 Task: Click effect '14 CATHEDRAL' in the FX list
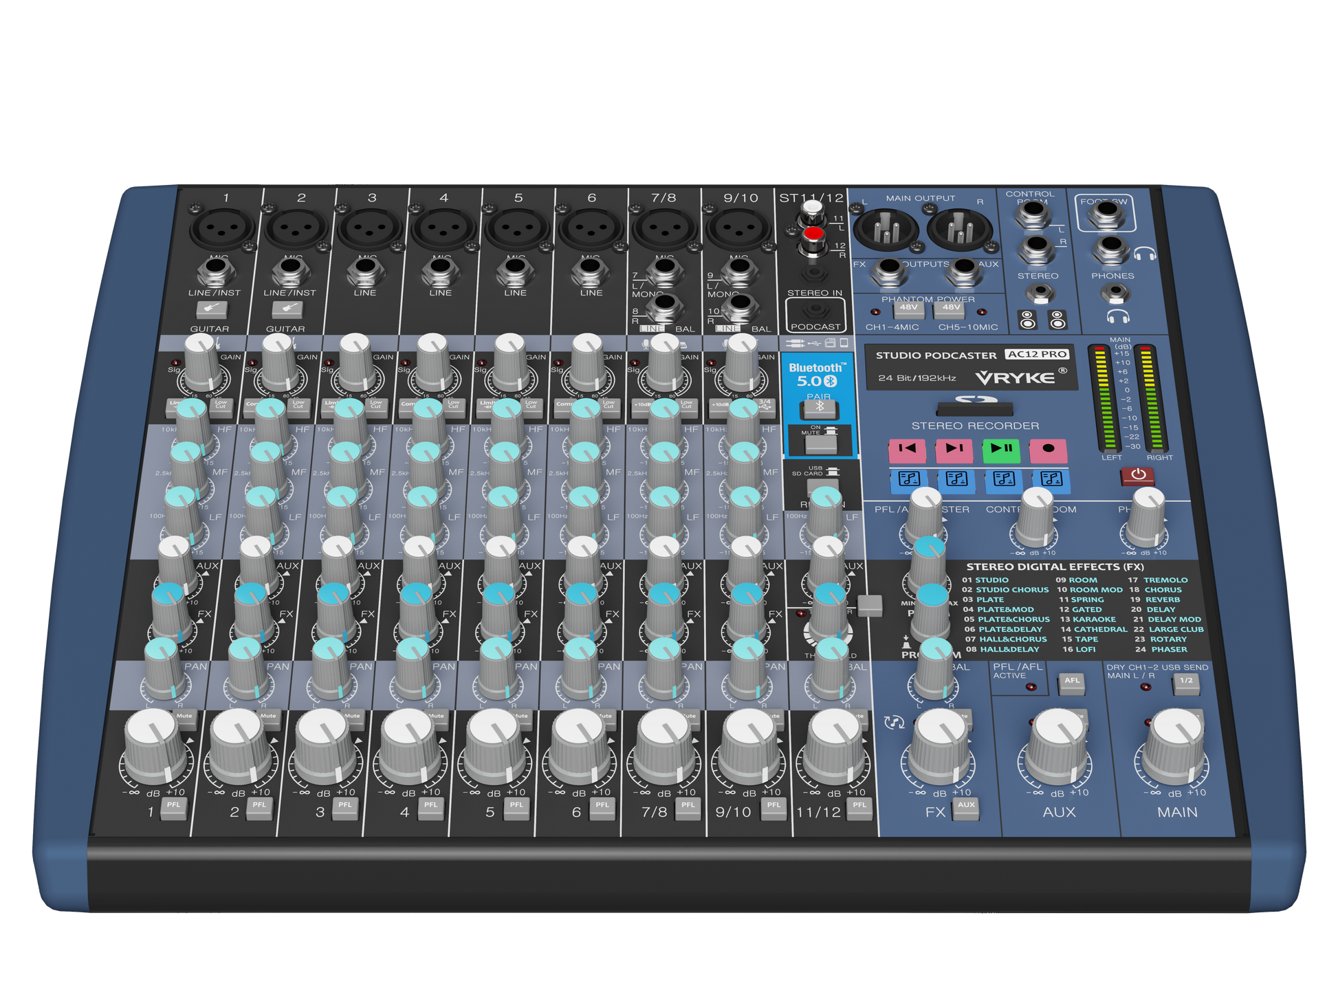point(1094,630)
